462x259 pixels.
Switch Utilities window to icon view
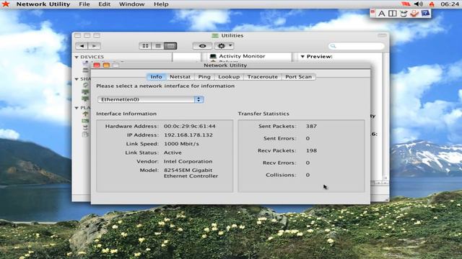(x=145, y=46)
